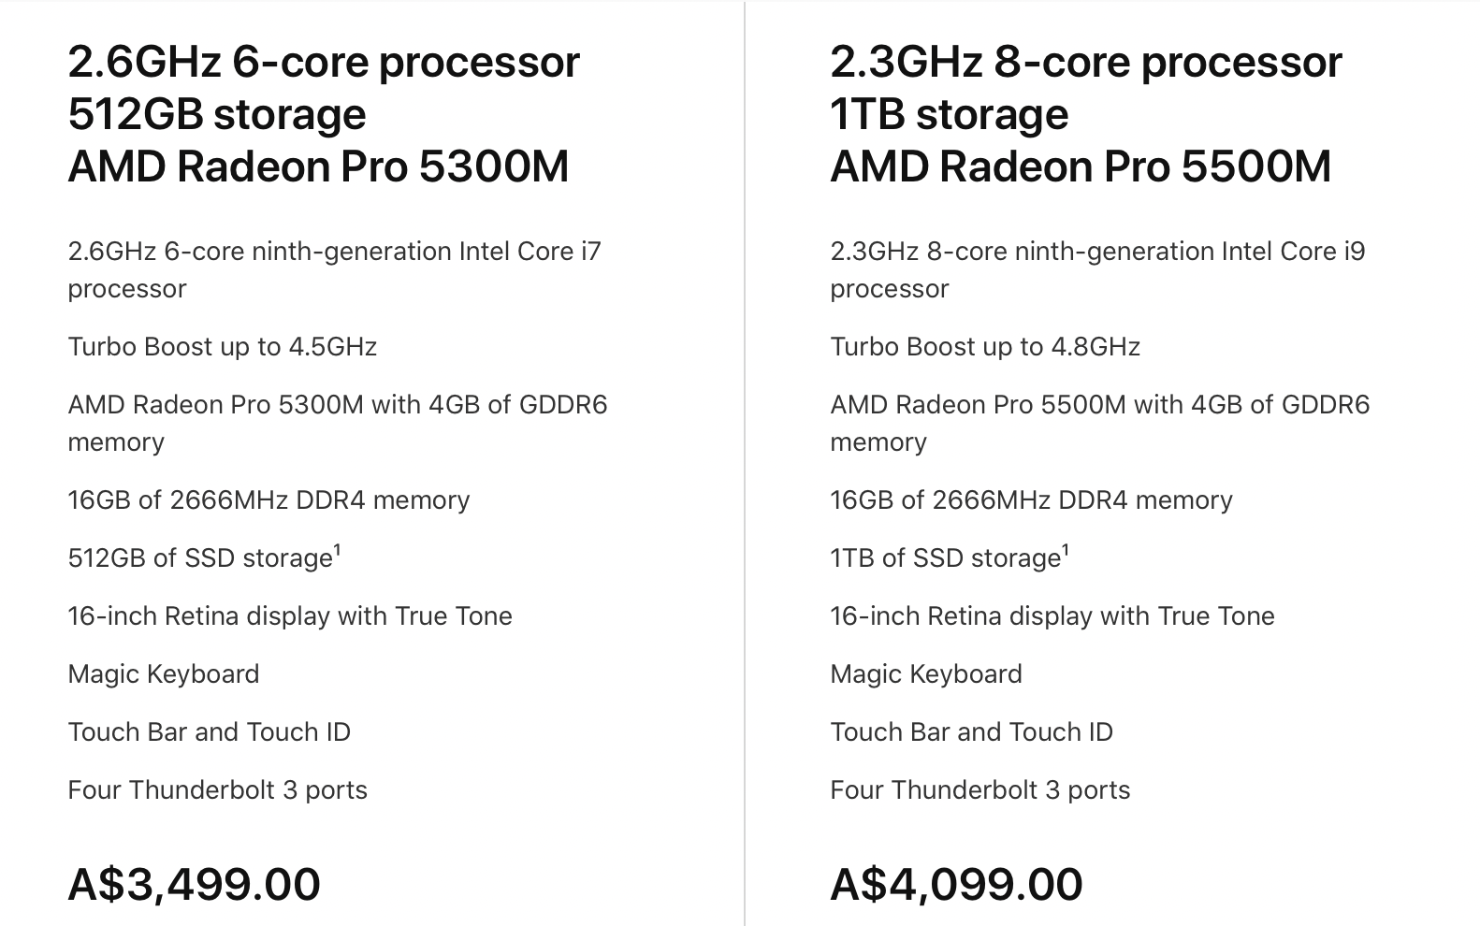This screenshot has width=1480, height=926.
Task: Click Turbo Boost up to 4.8GHz text
Action: (x=985, y=347)
